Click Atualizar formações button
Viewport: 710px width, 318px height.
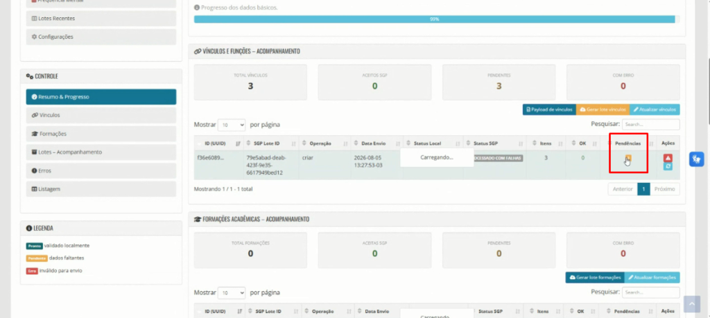652,277
